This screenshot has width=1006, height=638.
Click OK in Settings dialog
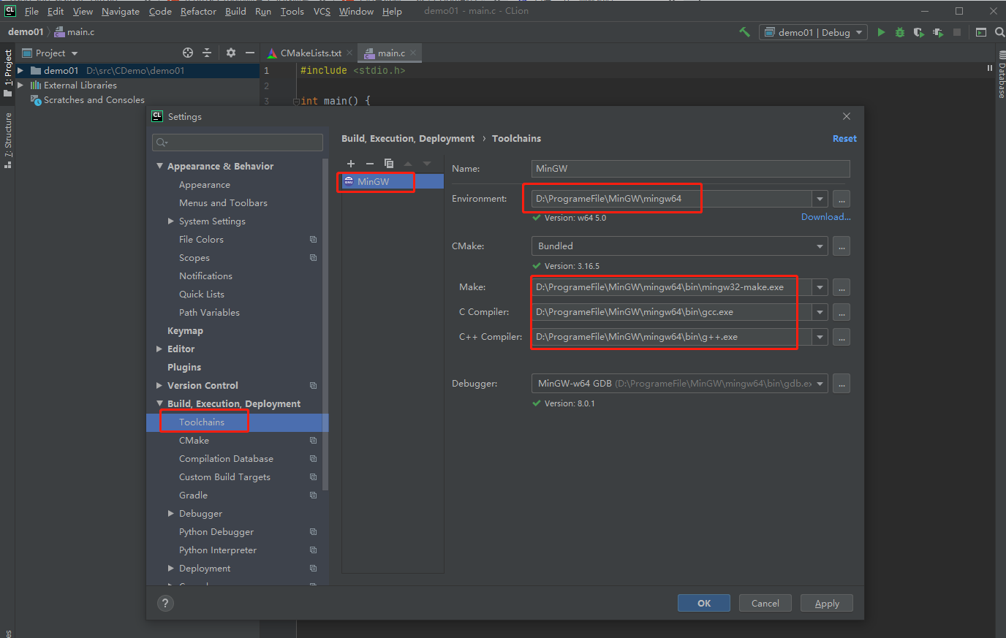point(704,603)
